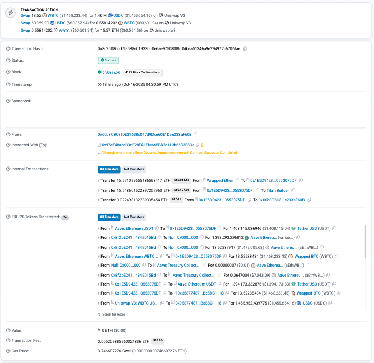Image resolution: width=374 pixels, height=363 pixels.
Task: Click the execution reverted warning message
Action: pos(169,152)
